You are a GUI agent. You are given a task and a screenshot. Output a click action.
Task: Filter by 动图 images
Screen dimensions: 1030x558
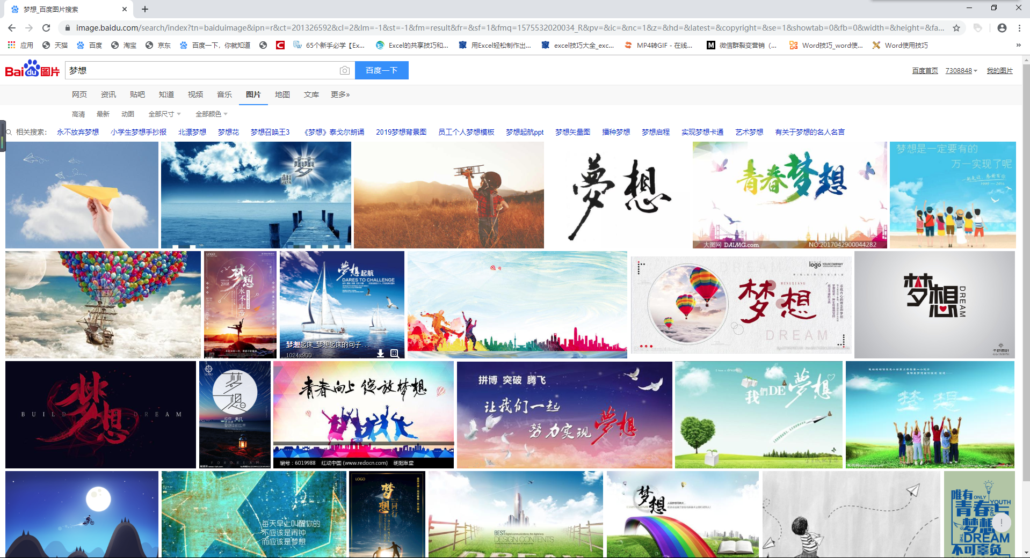(x=128, y=114)
